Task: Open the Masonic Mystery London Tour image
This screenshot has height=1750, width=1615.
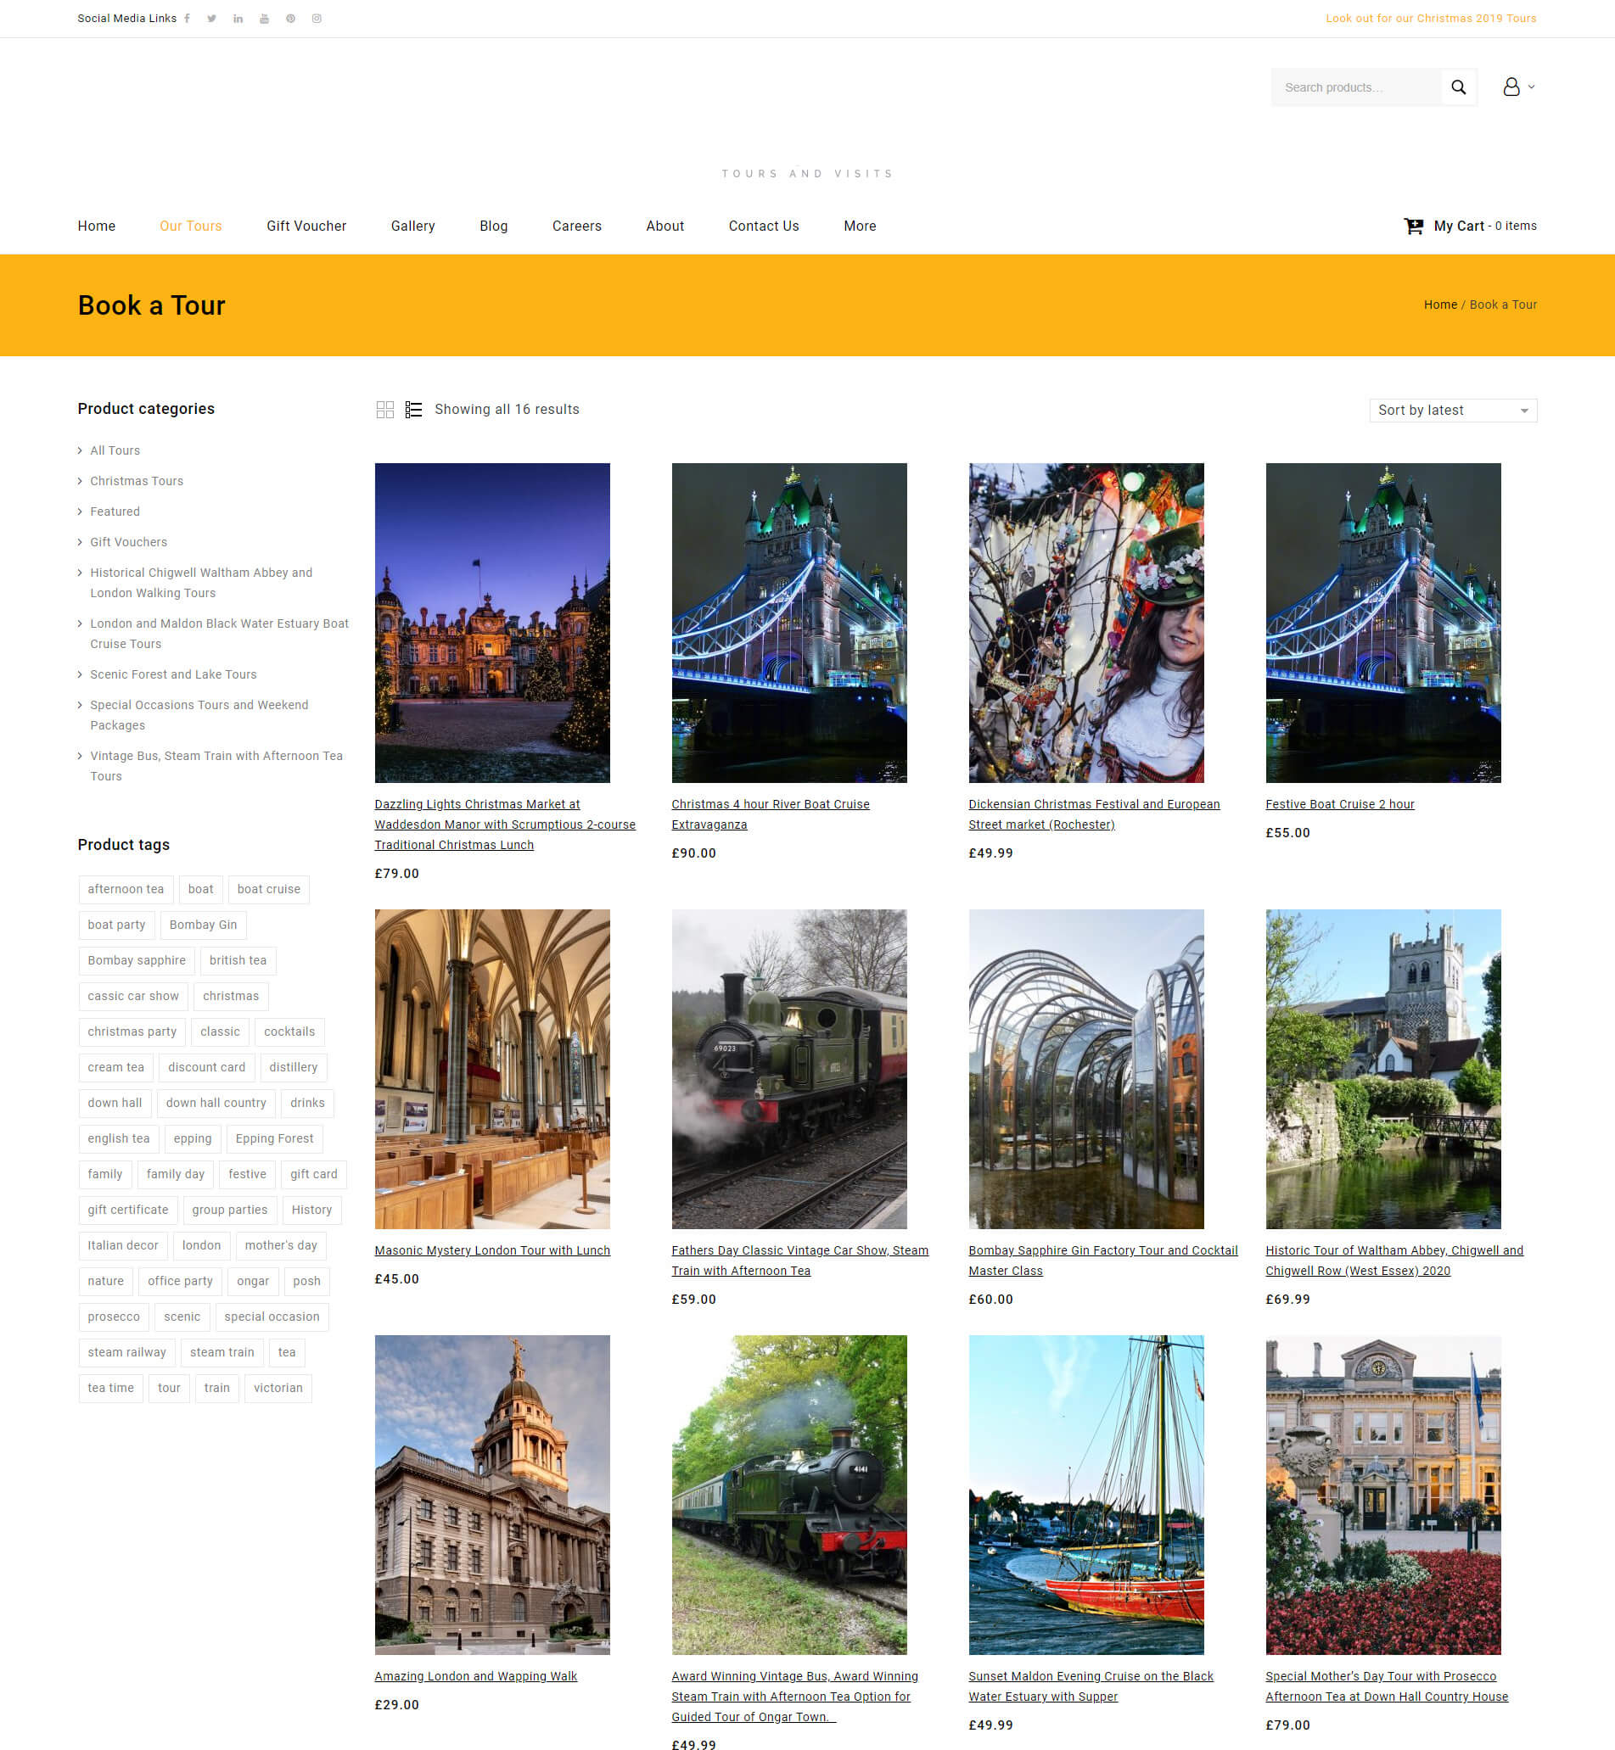Action: (x=492, y=1070)
